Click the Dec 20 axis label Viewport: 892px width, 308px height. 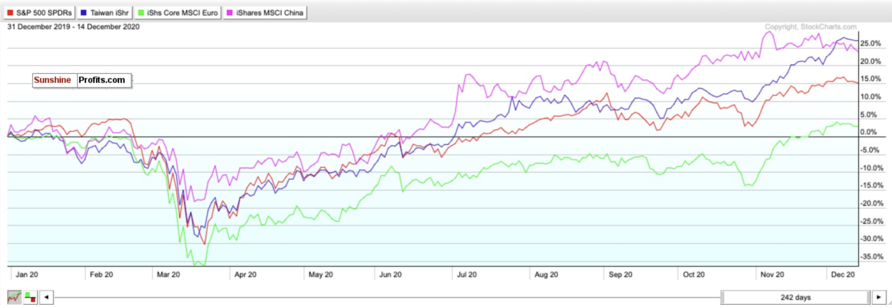(843, 275)
